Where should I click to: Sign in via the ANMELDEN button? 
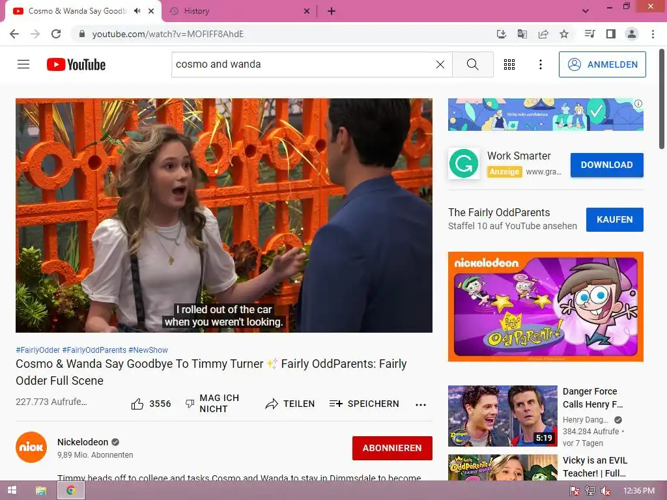pyautogui.click(x=603, y=64)
